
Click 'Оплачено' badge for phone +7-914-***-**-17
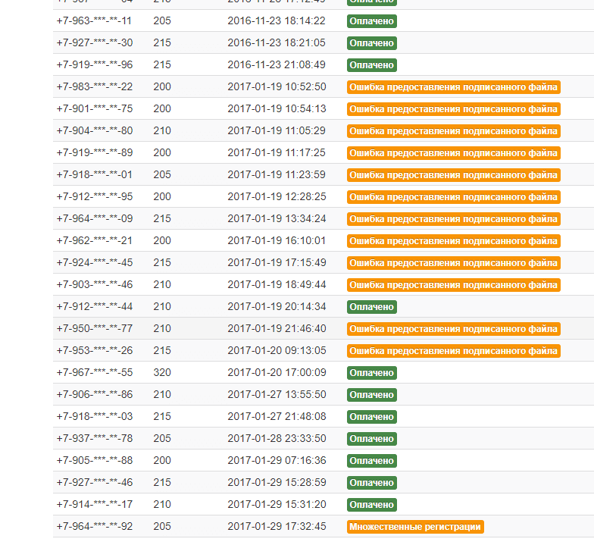[371, 505]
